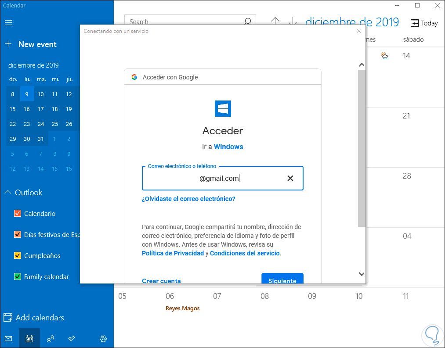
Task: Select day 06 in the main calendar
Action: click(170, 296)
